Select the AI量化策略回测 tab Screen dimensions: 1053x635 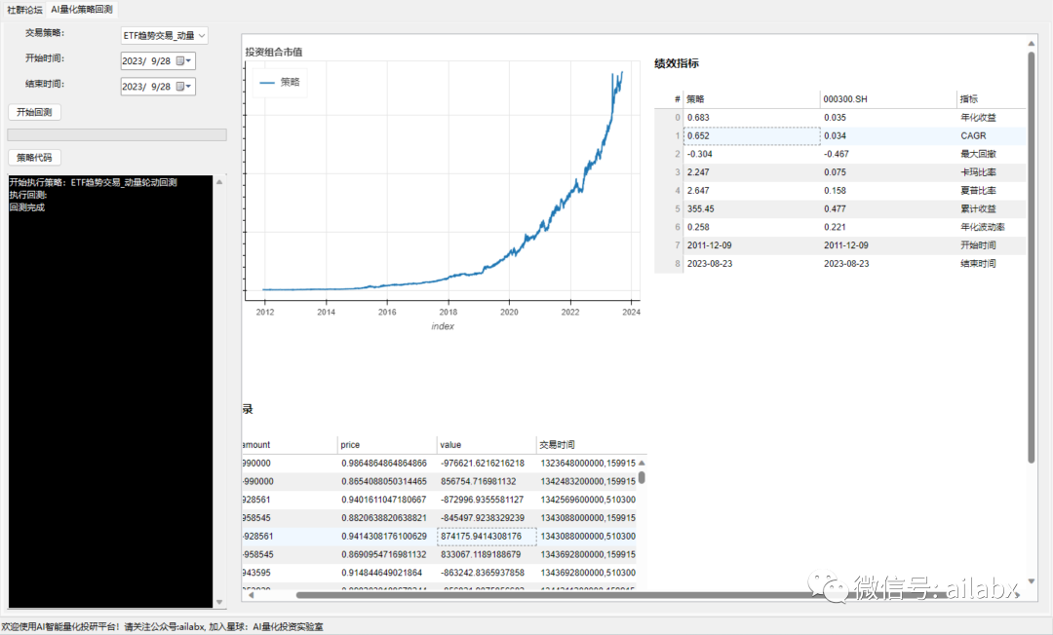(82, 10)
